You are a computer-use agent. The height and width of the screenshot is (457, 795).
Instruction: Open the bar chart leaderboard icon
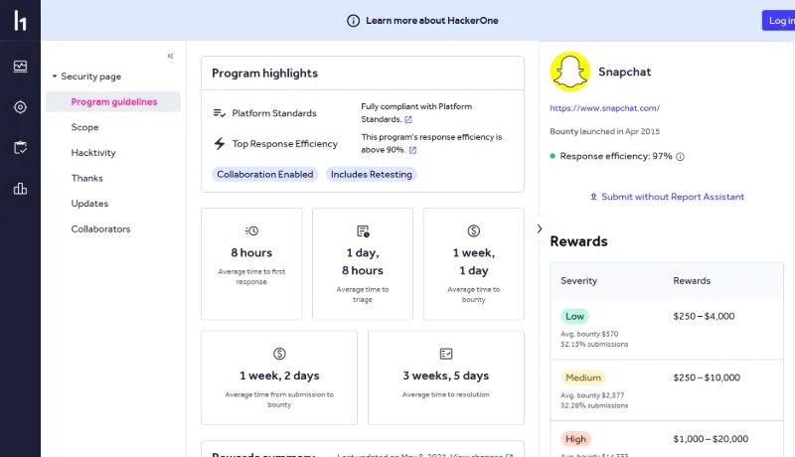coord(20,189)
